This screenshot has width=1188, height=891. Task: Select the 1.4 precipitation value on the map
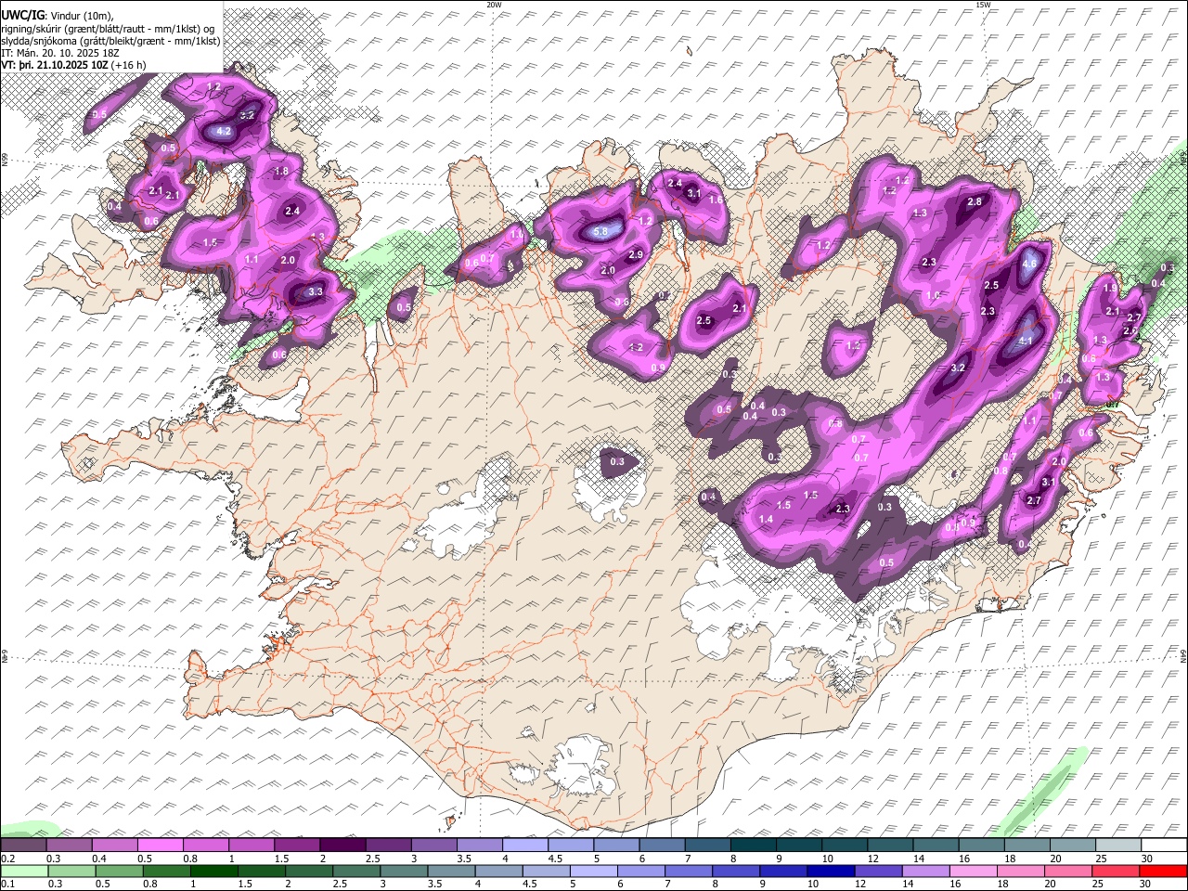coord(766,519)
